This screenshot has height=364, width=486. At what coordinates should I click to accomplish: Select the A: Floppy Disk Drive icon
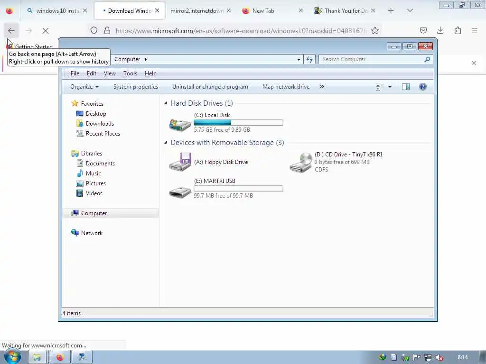(x=180, y=162)
